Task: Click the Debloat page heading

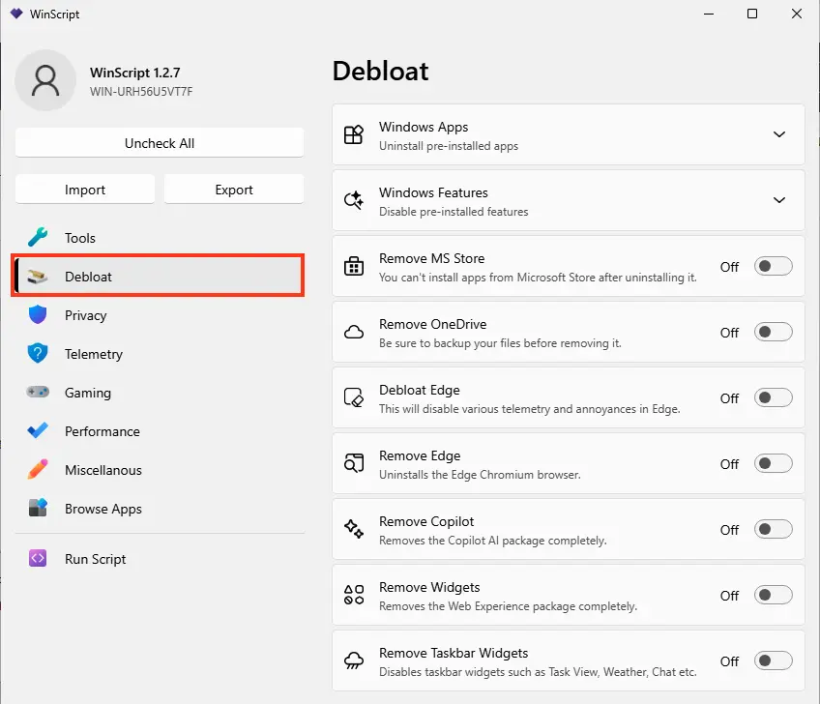Action: tap(381, 72)
